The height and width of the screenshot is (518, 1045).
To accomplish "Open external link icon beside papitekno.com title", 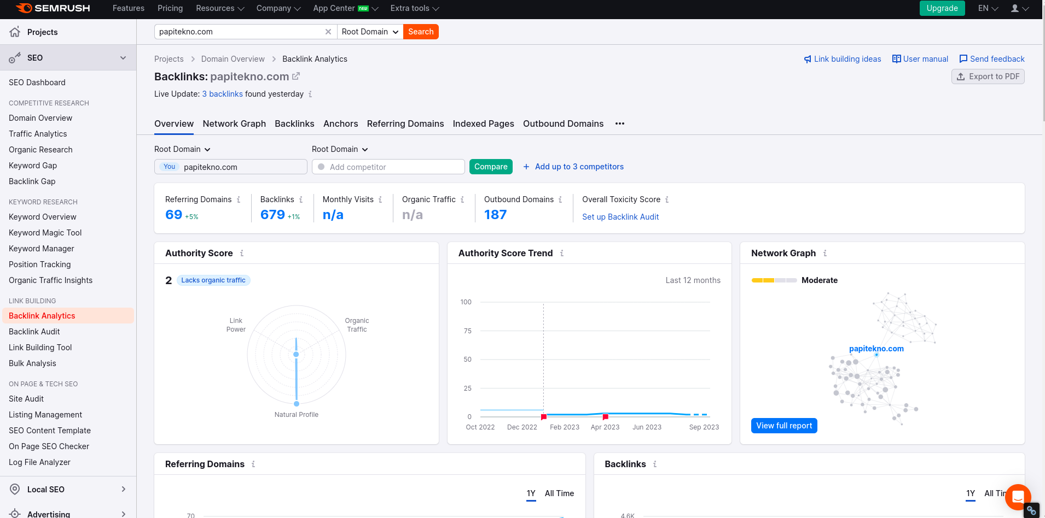I will pos(296,76).
